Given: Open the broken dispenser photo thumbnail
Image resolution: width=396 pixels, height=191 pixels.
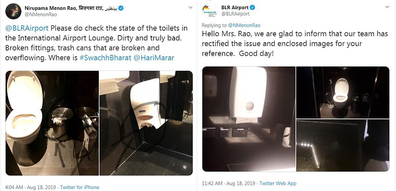Looking at the screenshot, I should click(146, 123).
